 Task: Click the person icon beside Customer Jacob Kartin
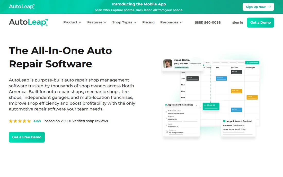click(166, 119)
